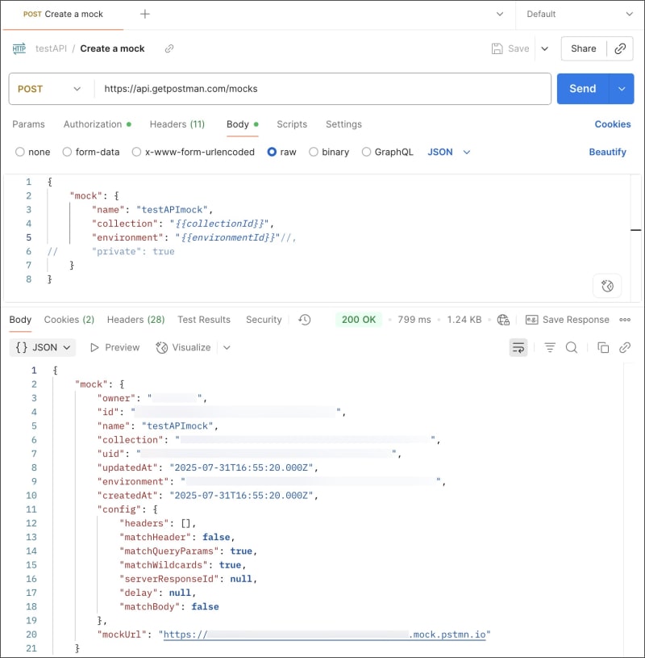
Task: Select the response Body tab
Action: coord(20,320)
